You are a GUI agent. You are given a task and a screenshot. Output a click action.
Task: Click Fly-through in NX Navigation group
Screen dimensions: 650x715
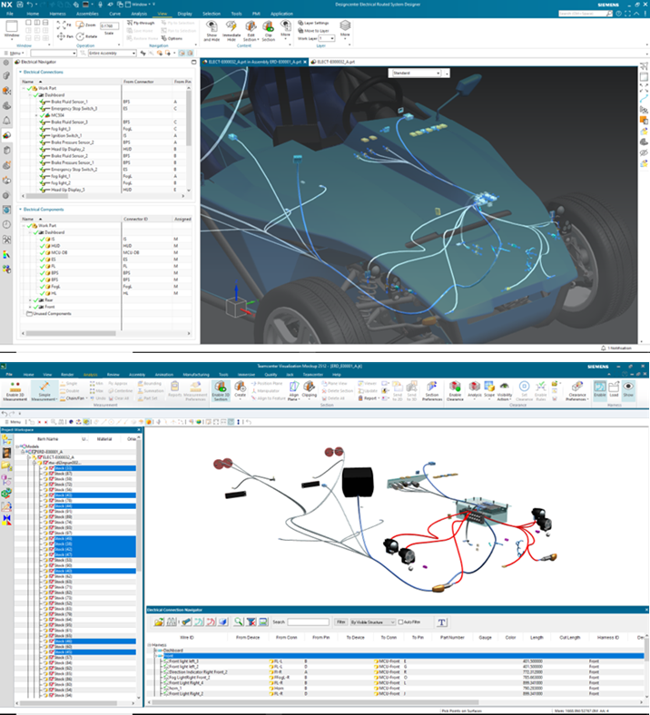click(141, 23)
